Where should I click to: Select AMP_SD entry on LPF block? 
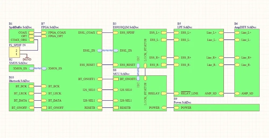(x=221, y=93)
